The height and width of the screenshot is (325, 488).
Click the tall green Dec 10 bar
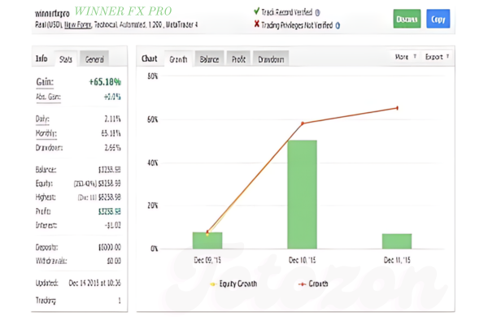303,195
